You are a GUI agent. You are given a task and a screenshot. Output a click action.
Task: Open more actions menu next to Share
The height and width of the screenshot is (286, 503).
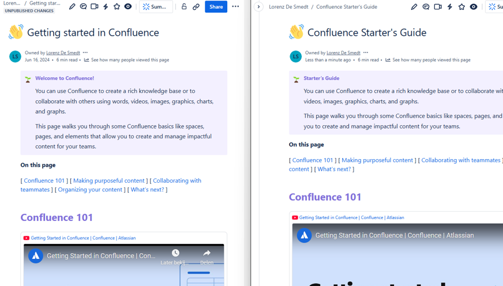point(235,6)
